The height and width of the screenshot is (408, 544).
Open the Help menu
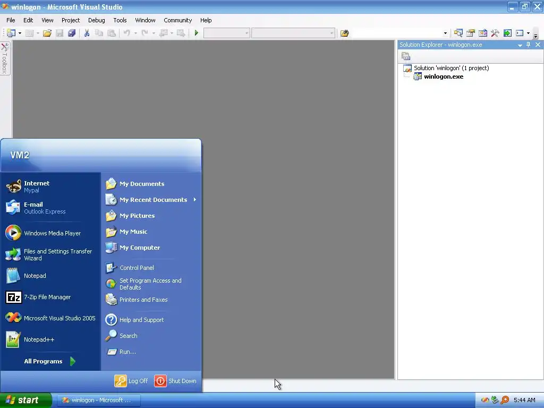pyautogui.click(x=206, y=20)
